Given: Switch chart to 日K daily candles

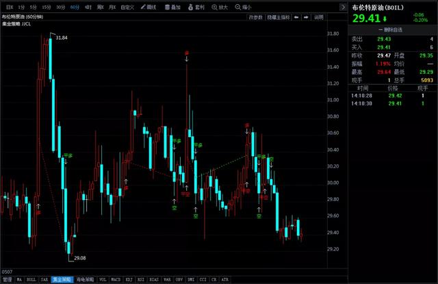Looking at the screenshot, I should tap(10, 8).
